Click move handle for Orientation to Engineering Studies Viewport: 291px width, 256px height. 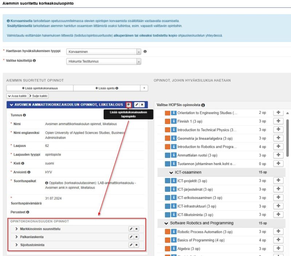278,112
